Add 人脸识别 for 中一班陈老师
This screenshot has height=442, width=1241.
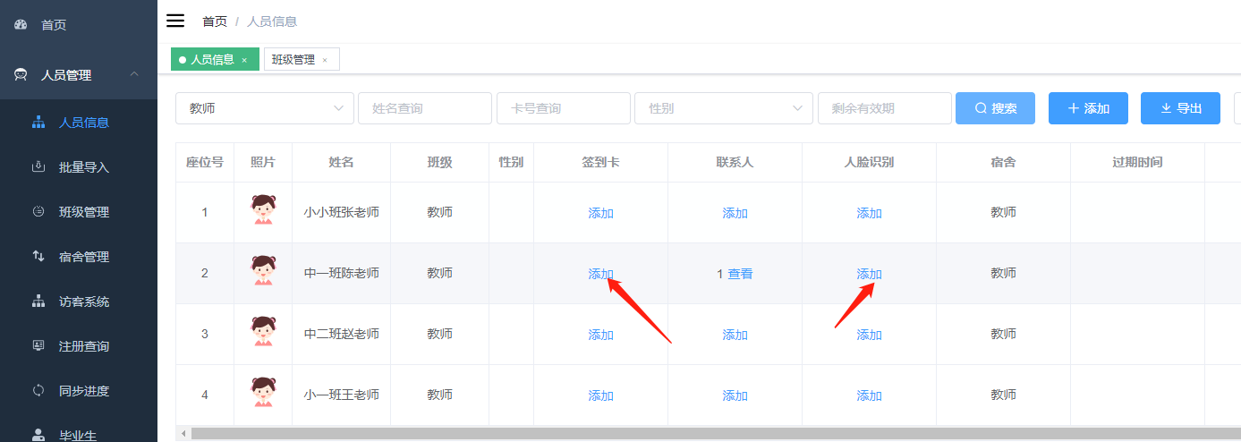click(870, 274)
